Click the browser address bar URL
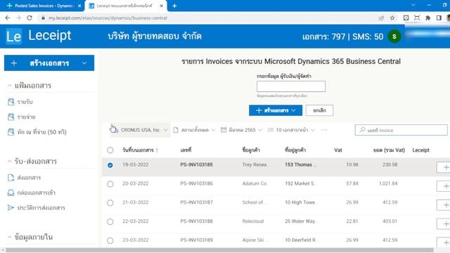The height and width of the screenshot is (253, 450). tap(108, 18)
